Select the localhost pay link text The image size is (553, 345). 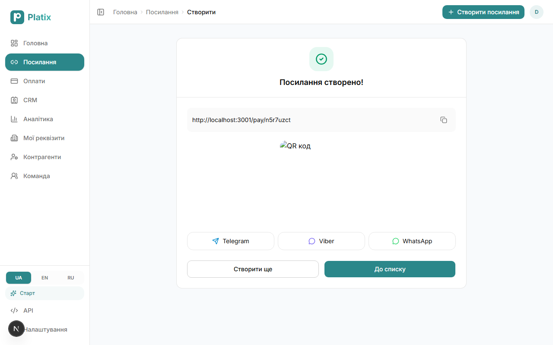[242, 120]
